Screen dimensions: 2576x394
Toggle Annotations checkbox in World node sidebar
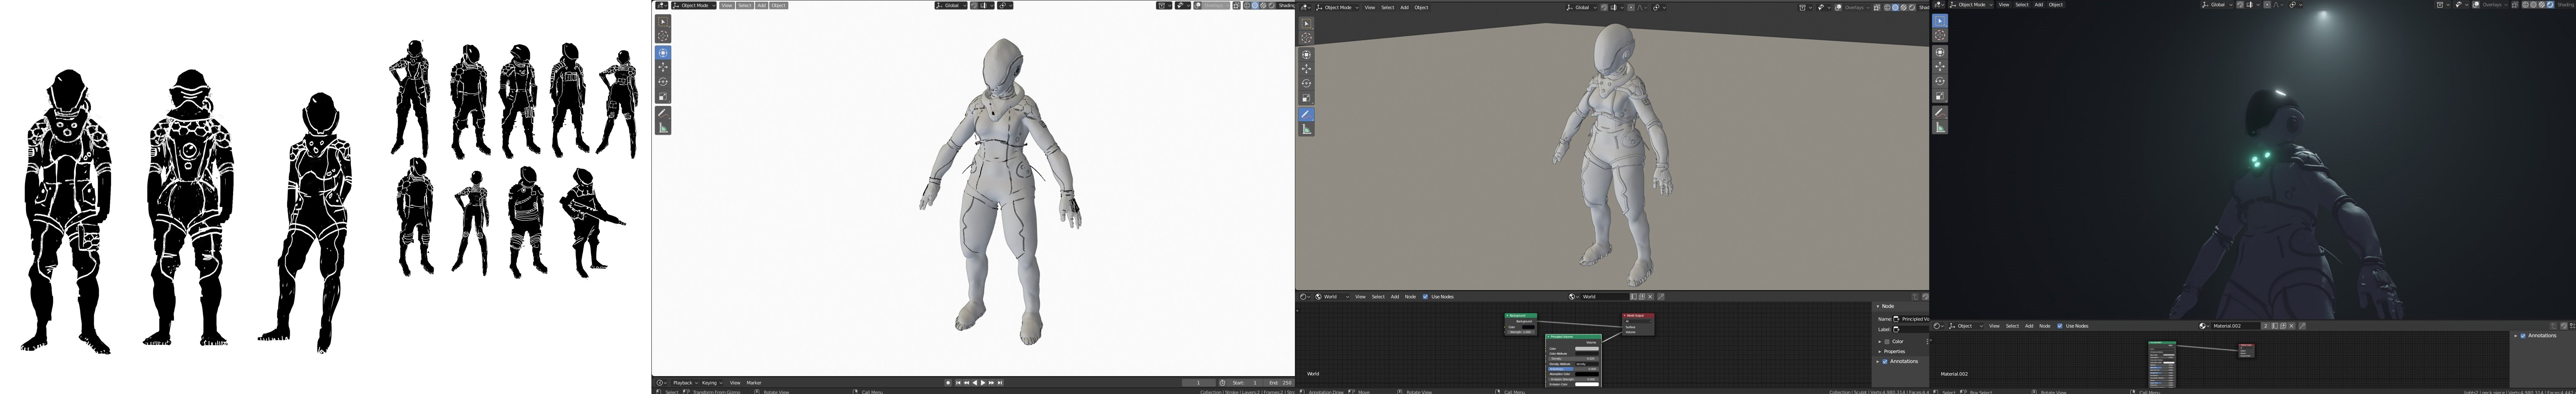[1885, 361]
